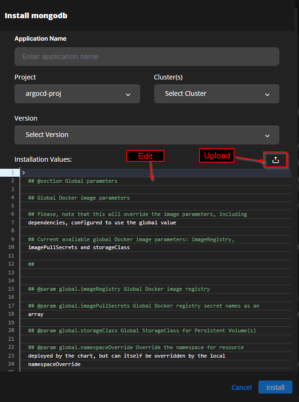The image size is (299, 402).
Task: Click the 'deployed by the chart' line
Action: point(127,356)
